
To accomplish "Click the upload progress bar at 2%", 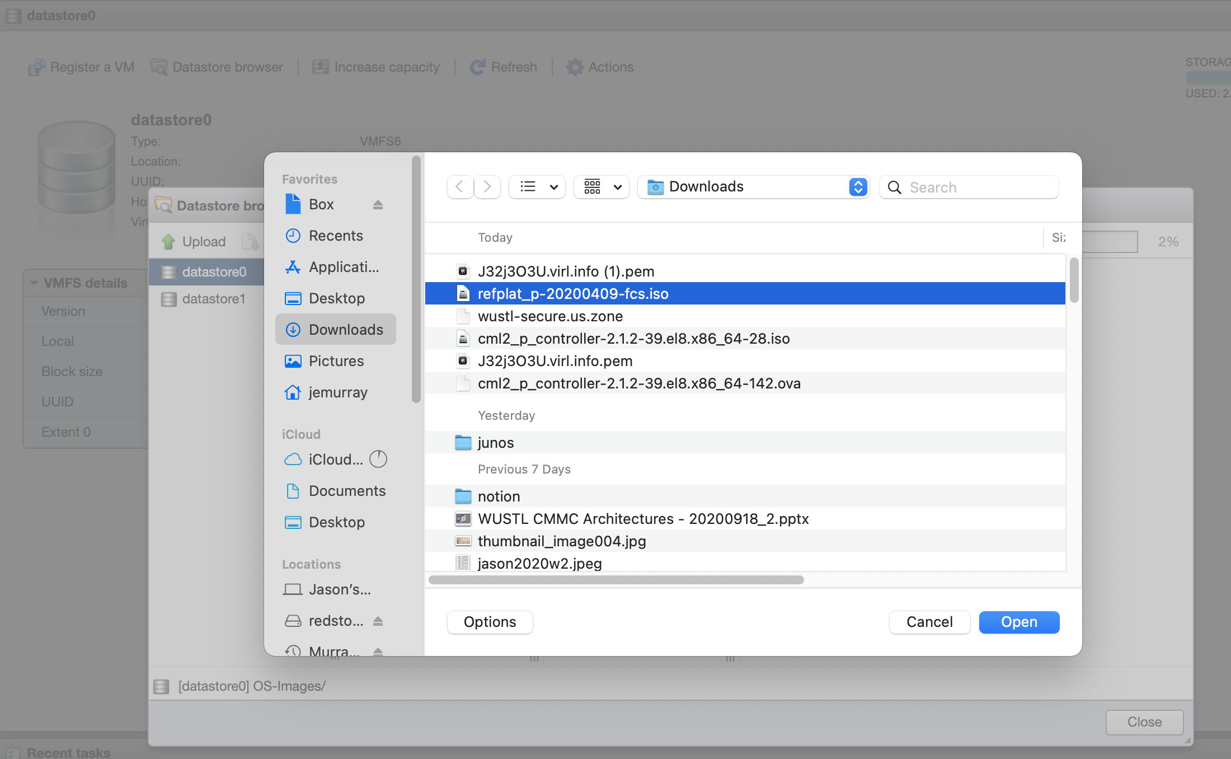I will 1110,242.
